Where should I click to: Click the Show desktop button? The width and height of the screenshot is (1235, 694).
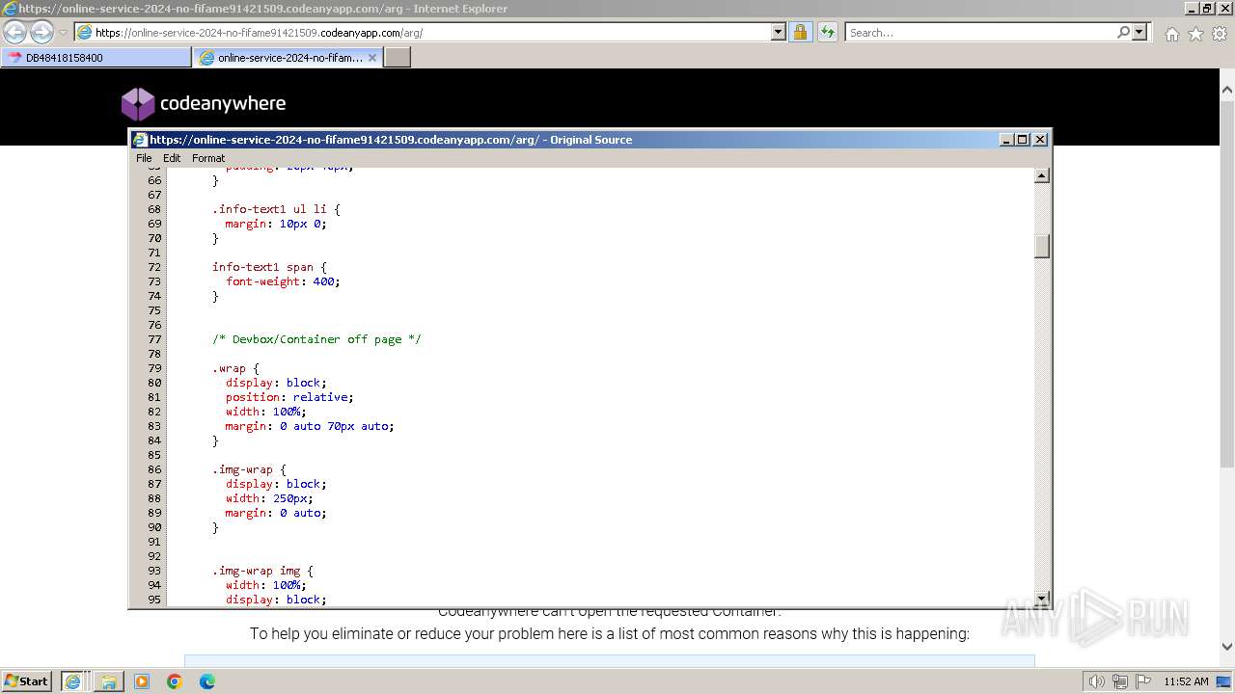pyautogui.click(x=1224, y=681)
